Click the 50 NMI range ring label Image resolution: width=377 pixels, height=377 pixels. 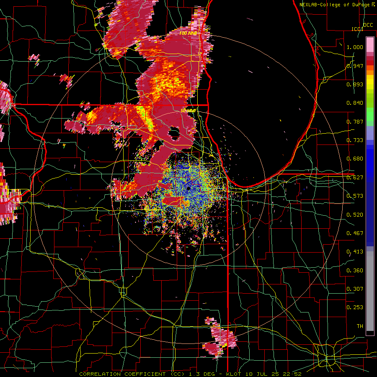tap(188, 111)
